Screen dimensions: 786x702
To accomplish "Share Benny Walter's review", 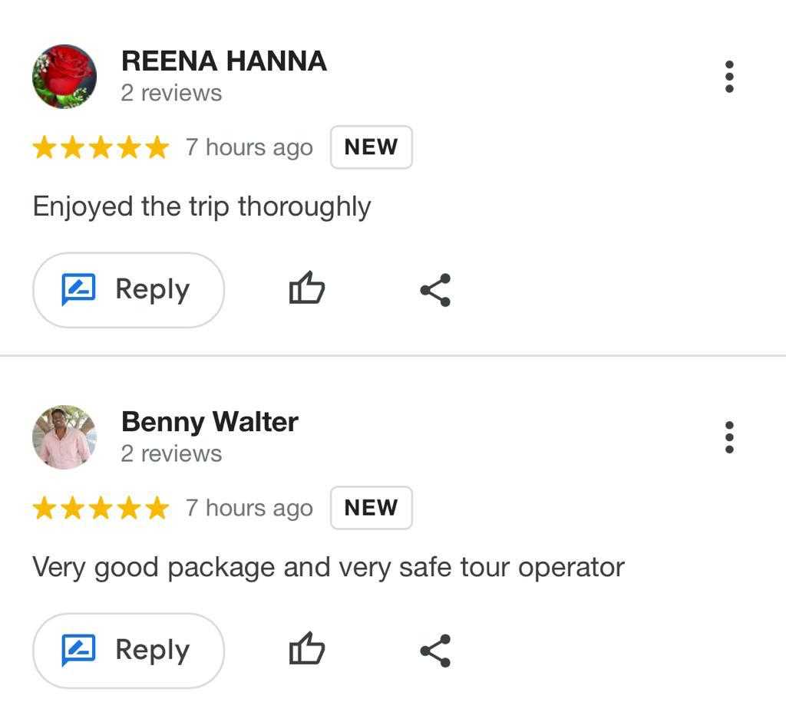I will 435,651.
